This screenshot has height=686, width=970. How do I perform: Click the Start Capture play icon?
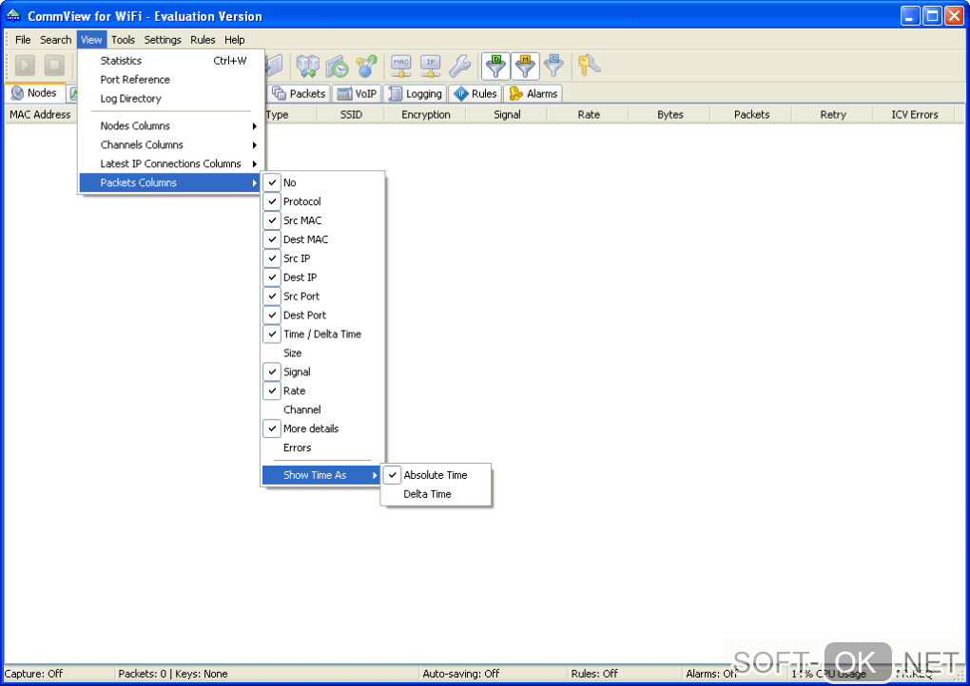click(25, 65)
